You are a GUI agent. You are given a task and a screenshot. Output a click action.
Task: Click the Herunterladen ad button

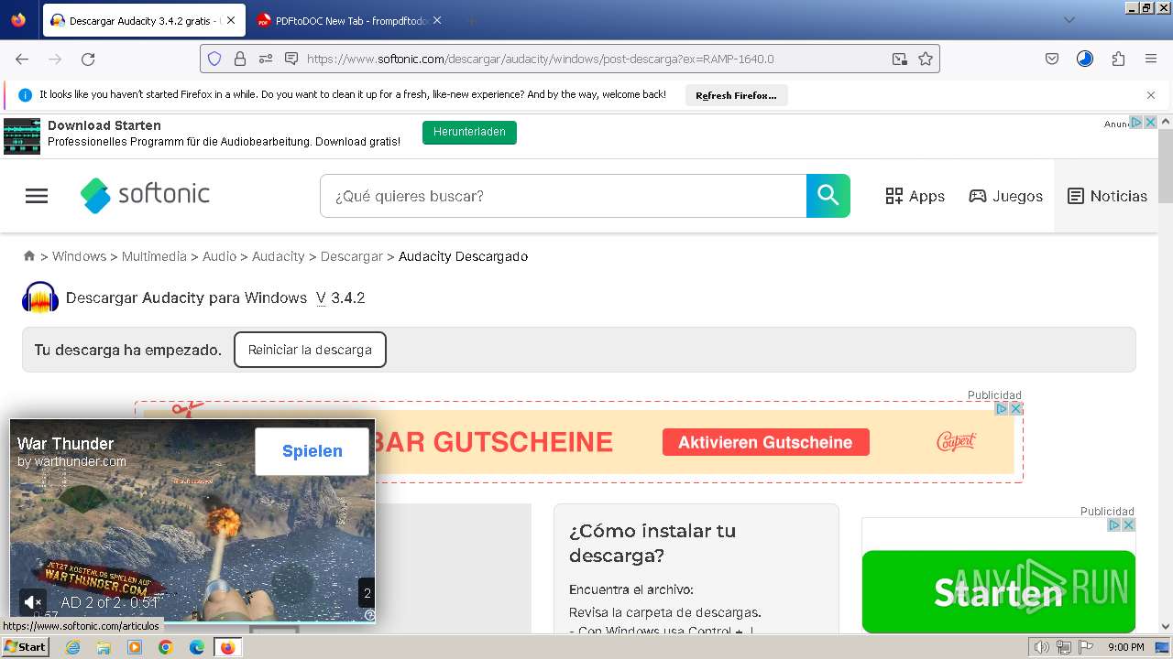pos(469,132)
